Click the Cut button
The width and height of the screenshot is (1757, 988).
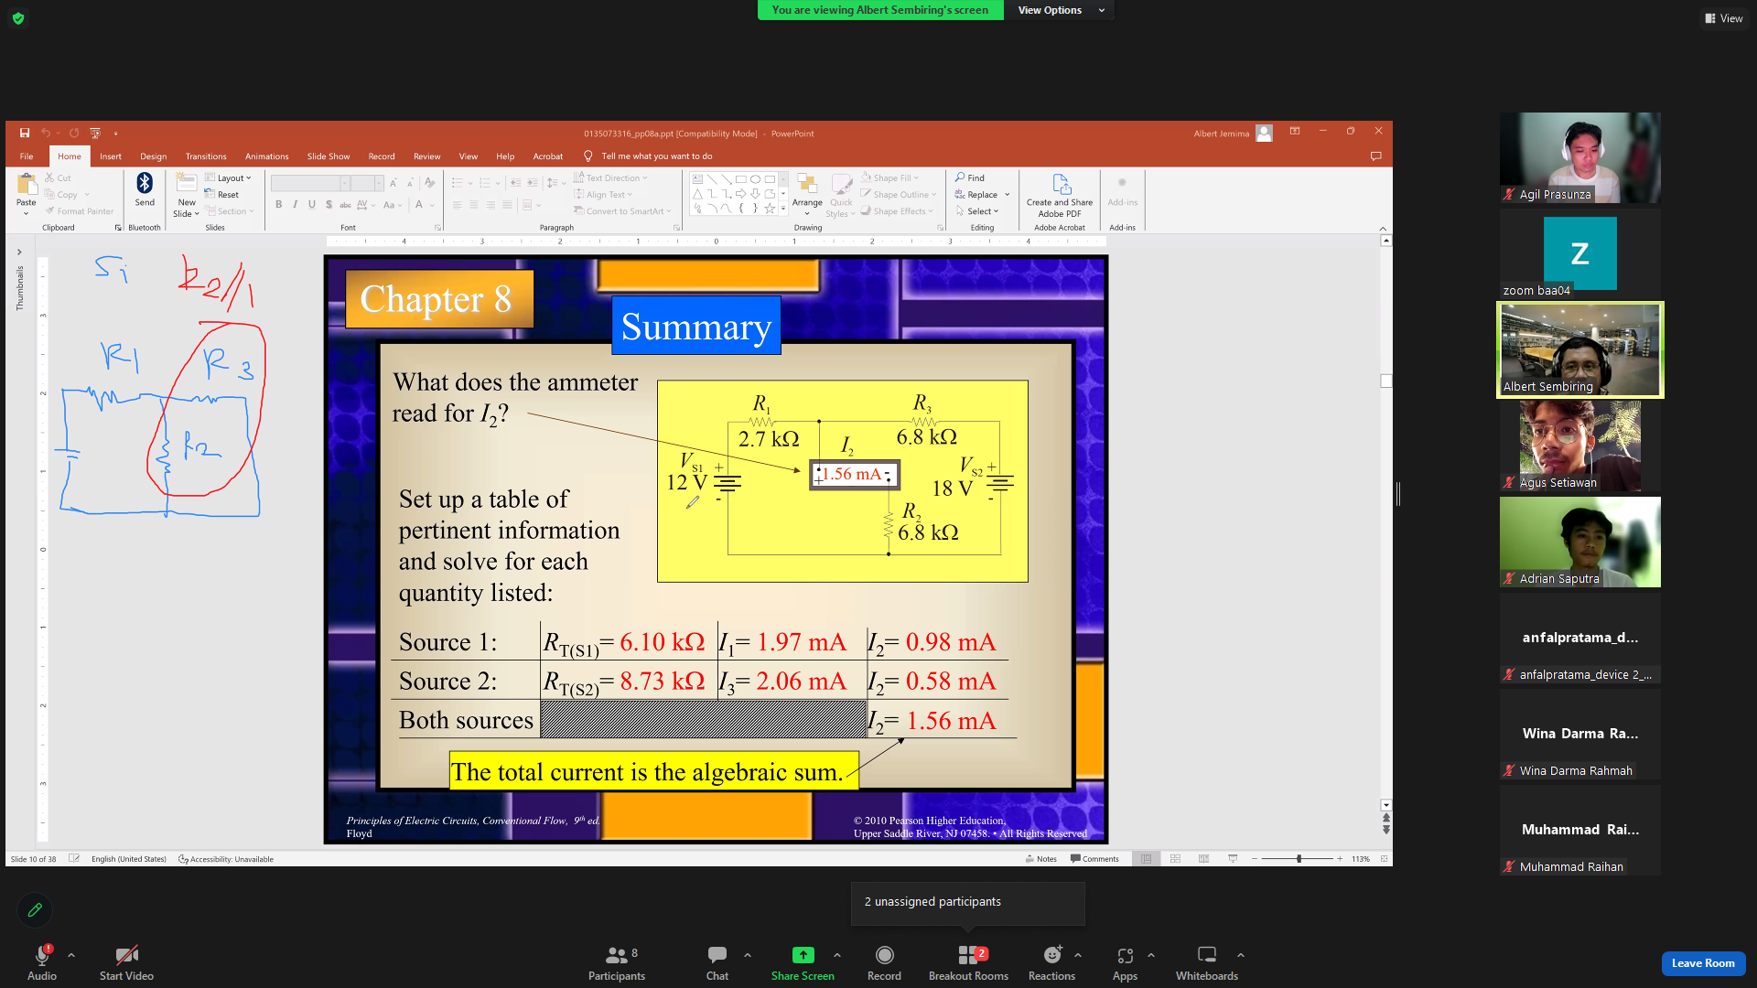tap(58, 178)
